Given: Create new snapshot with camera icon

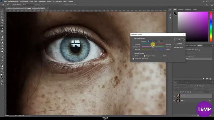Looking at the screenshot, I should tap(207, 79).
